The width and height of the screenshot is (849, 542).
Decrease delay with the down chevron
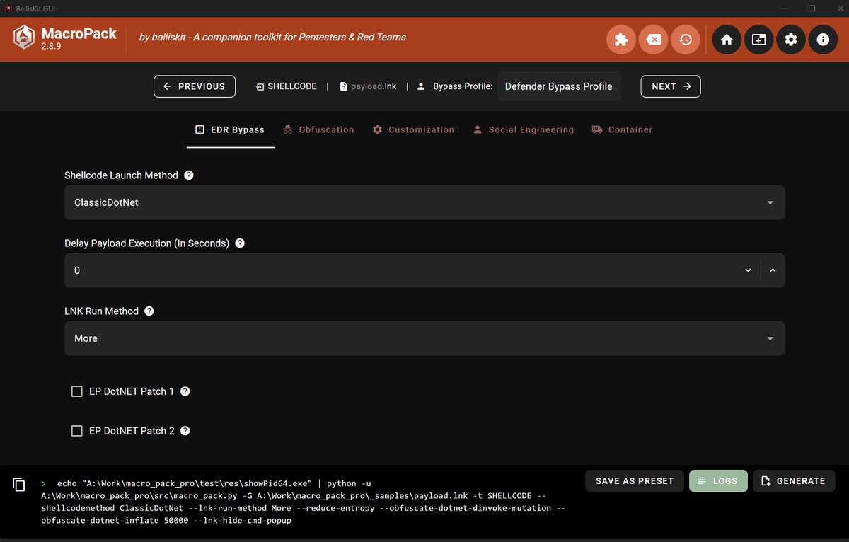click(748, 270)
